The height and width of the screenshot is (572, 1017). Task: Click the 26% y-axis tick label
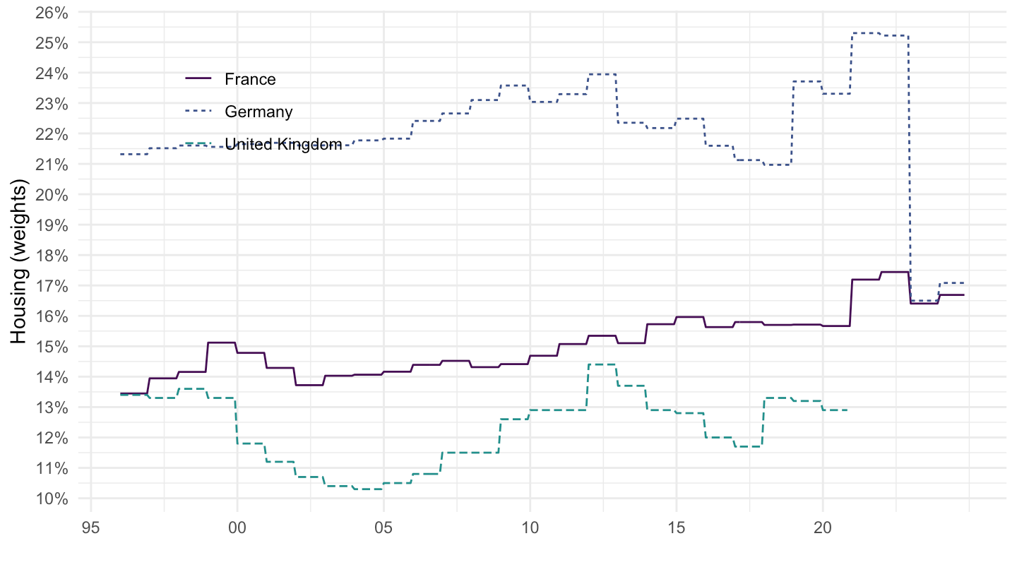click(52, 13)
